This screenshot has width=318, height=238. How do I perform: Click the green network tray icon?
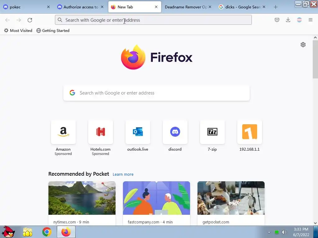click(277, 232)
